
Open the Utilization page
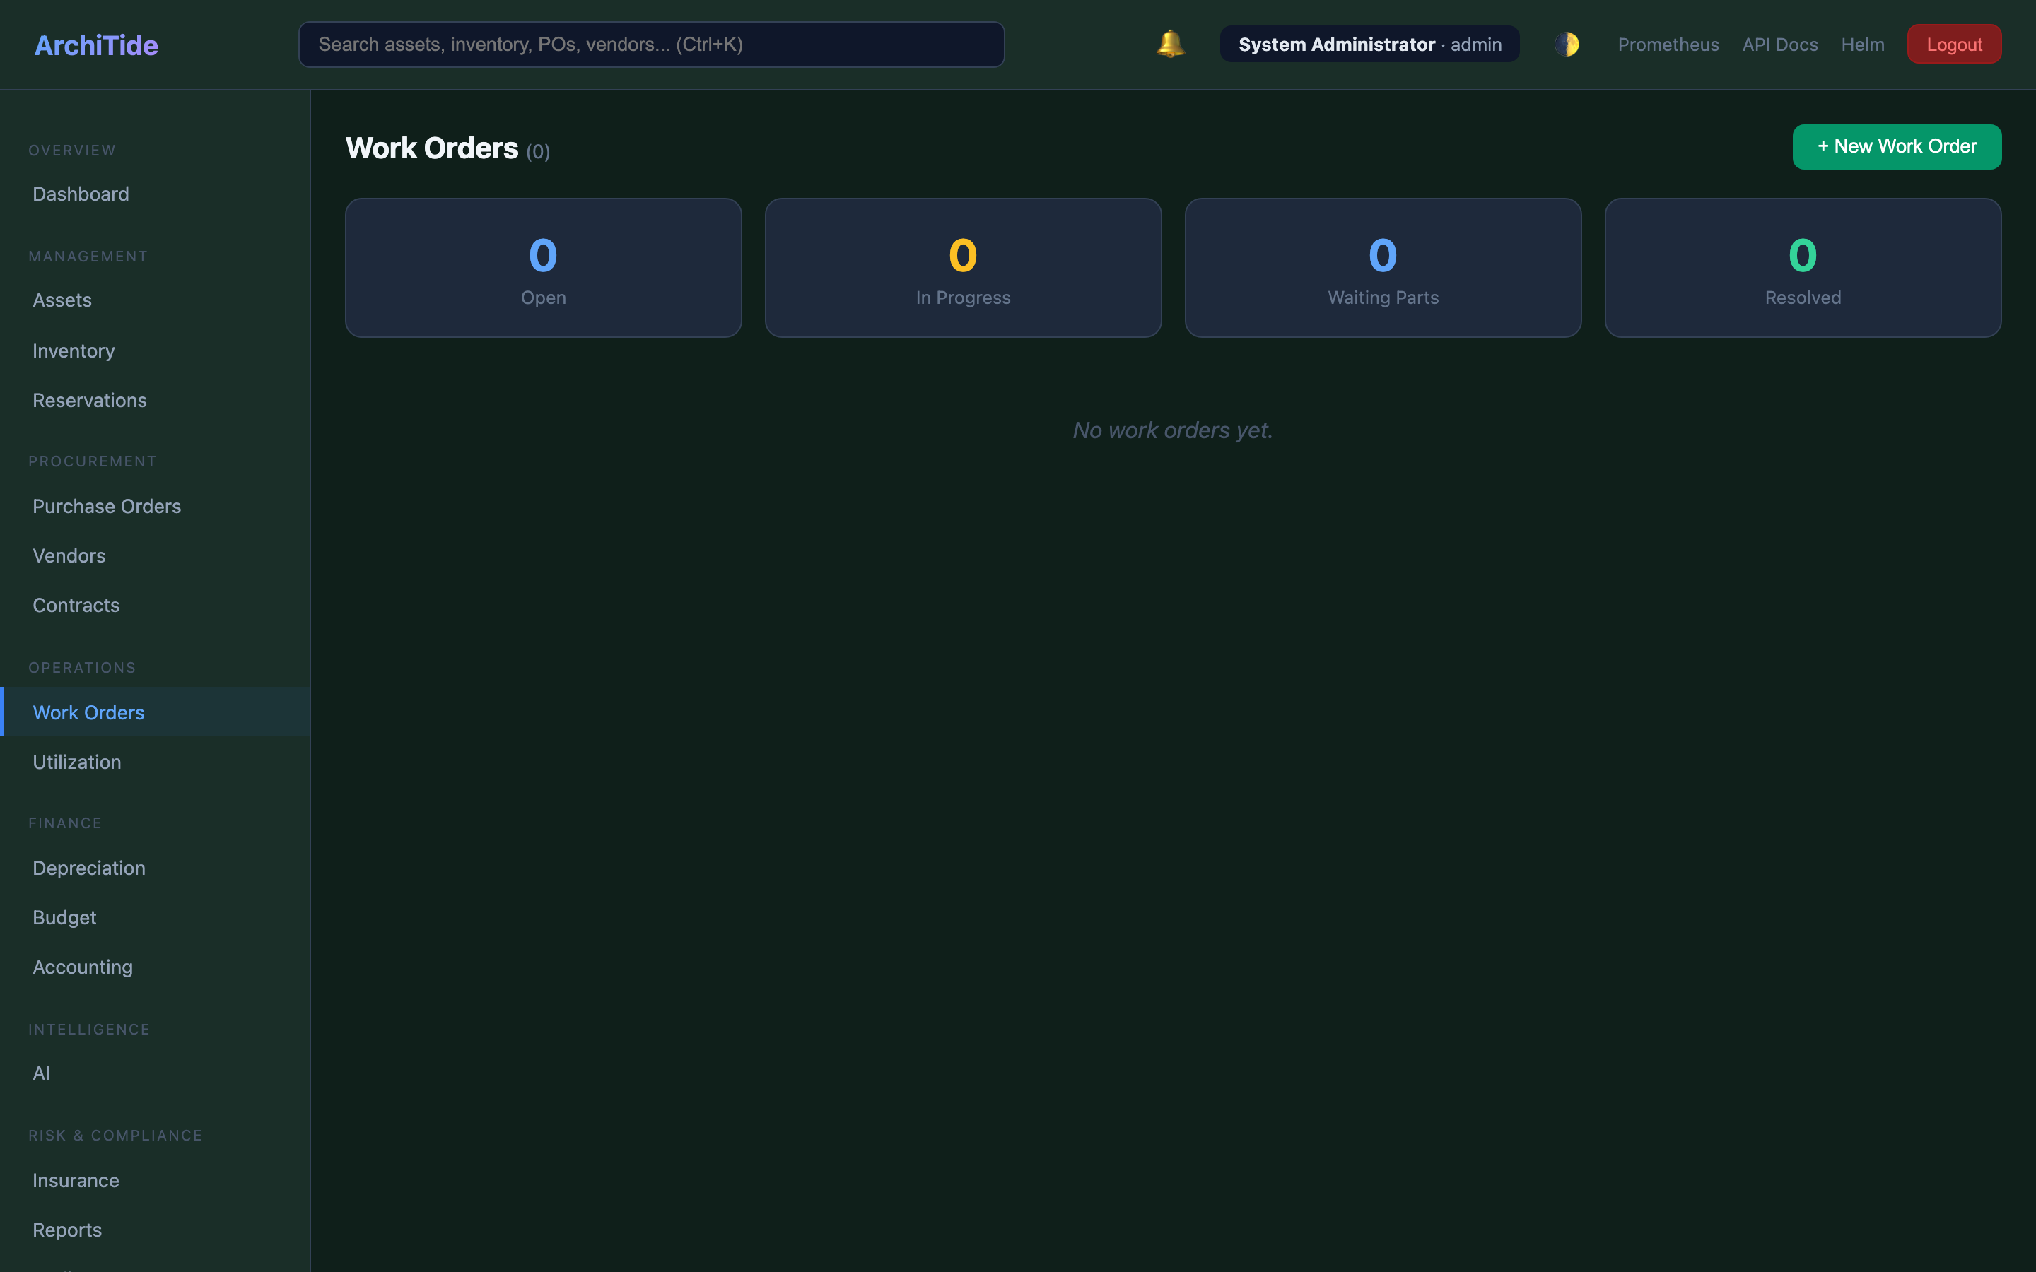[76, 762]
